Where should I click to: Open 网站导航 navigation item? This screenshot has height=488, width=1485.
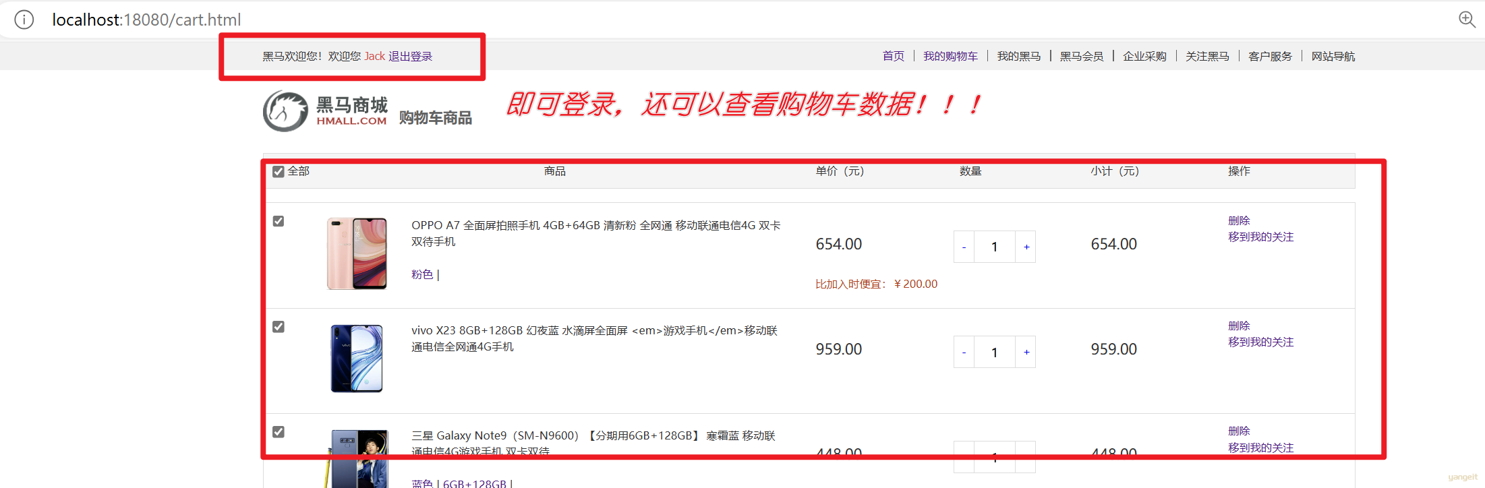[1333, 56]
